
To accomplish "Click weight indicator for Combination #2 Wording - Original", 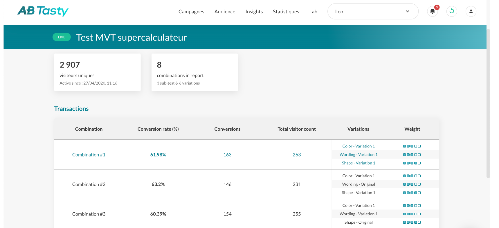I will click(x=412, y=184).
